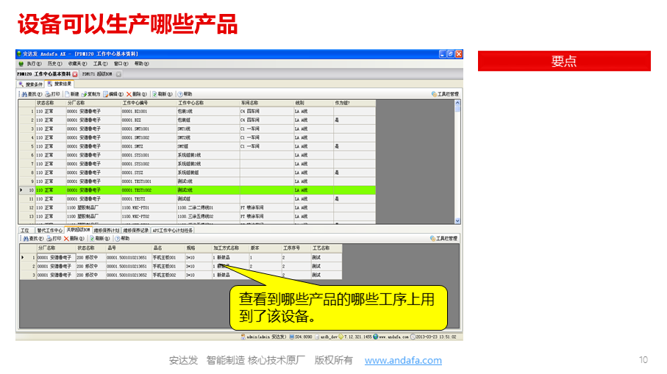Open the www.andafa.com footer link

point(403,360)
